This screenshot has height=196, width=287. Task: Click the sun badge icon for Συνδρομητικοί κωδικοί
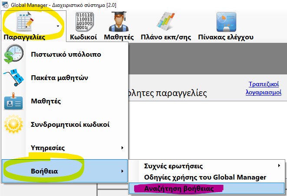tap(13, 124)
